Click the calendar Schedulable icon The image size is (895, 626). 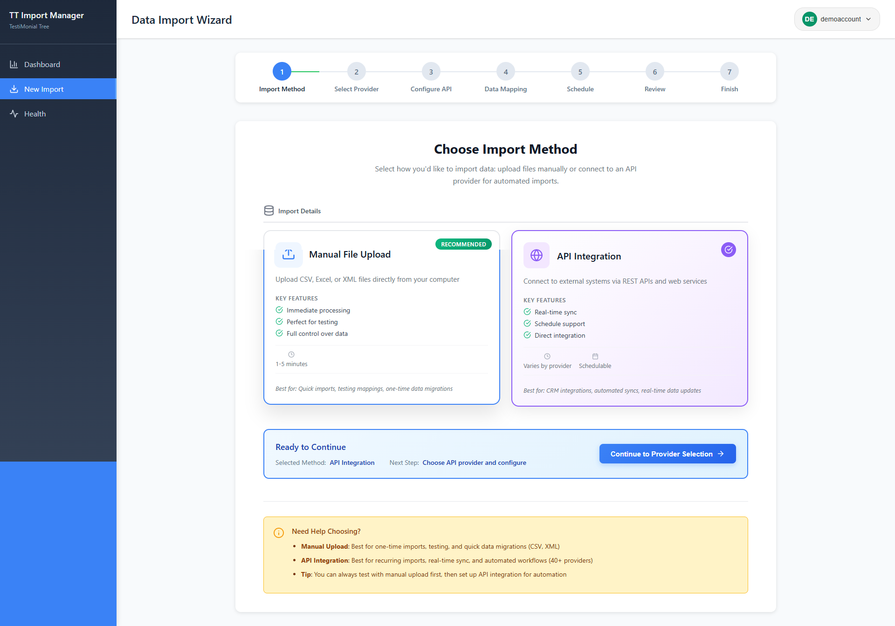(595, 356)
